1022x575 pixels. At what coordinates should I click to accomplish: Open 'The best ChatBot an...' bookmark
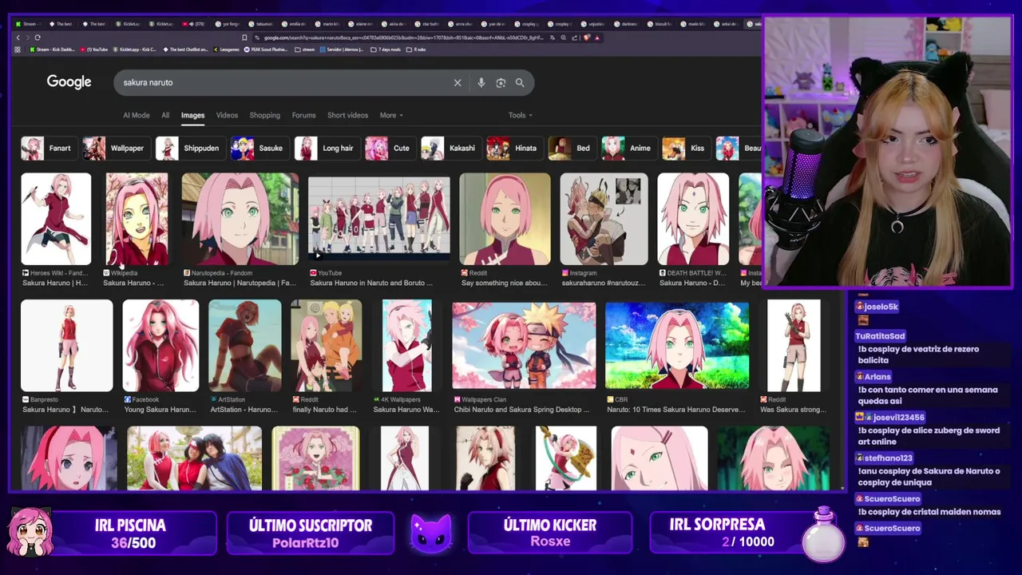coord(185,50)
